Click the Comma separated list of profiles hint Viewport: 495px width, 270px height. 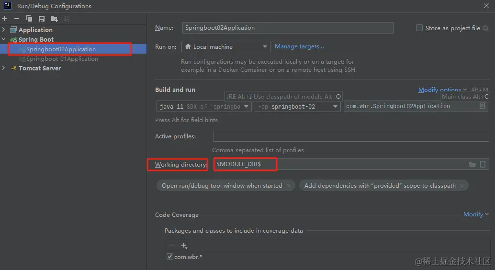(x=258, y=150)
